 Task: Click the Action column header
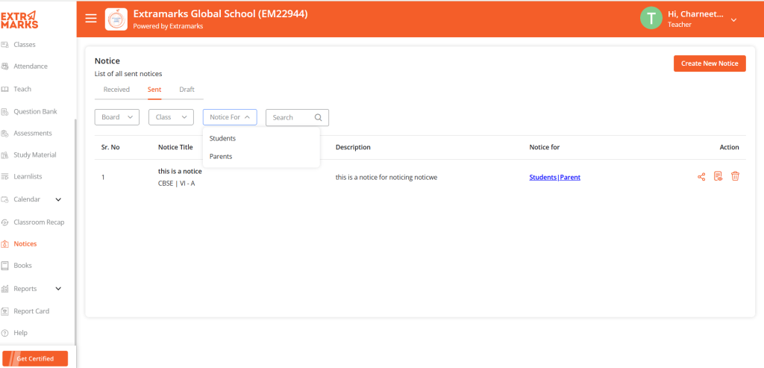730,147
